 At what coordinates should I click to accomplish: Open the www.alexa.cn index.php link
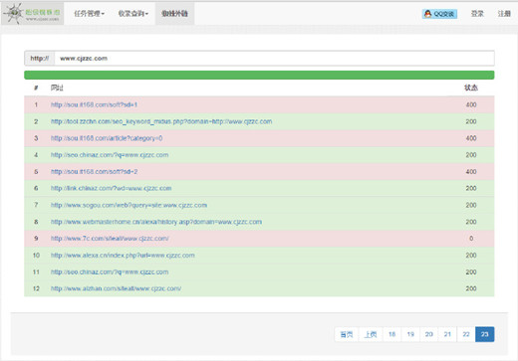click(x=123, y=256)
